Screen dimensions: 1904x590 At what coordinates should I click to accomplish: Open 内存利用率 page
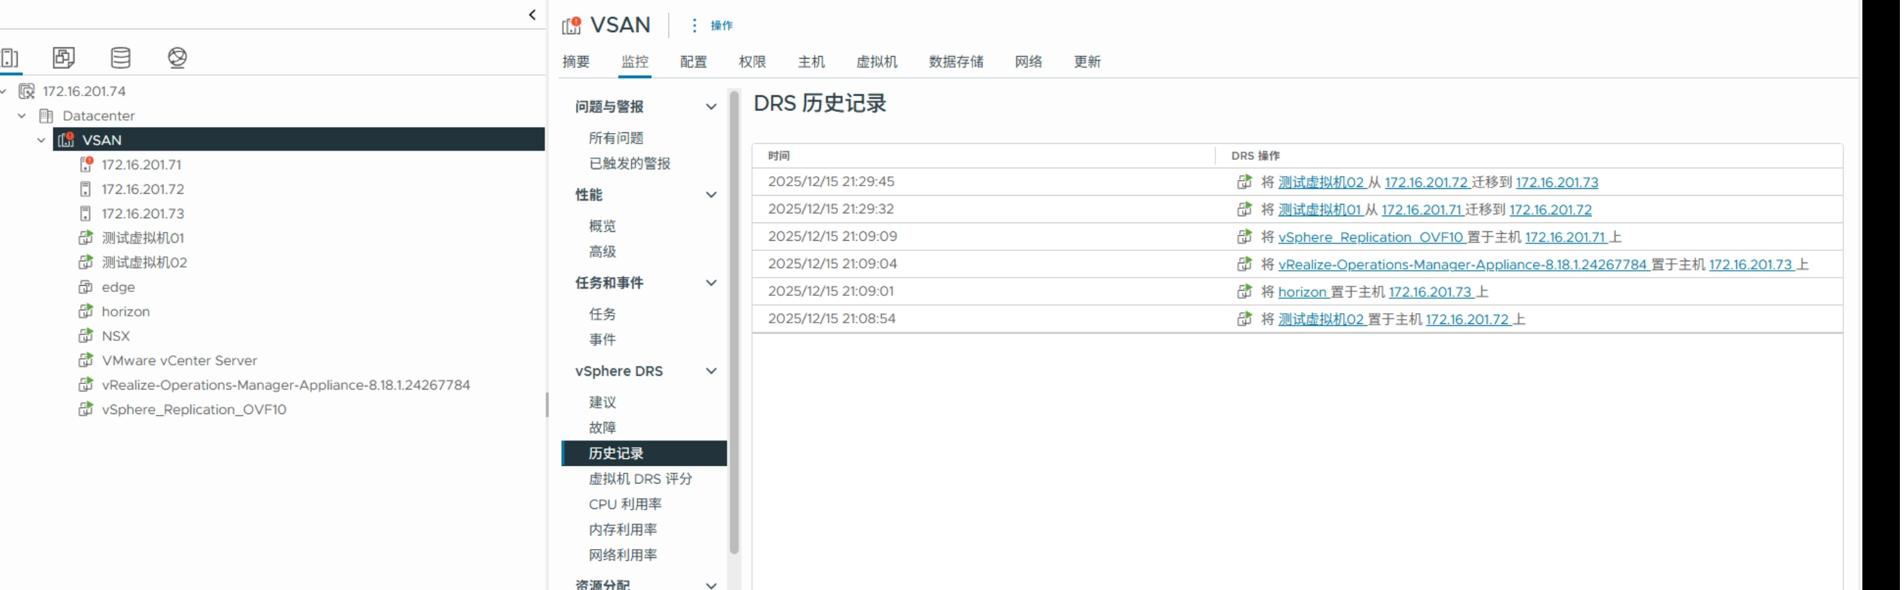click(x=623, y=529)
